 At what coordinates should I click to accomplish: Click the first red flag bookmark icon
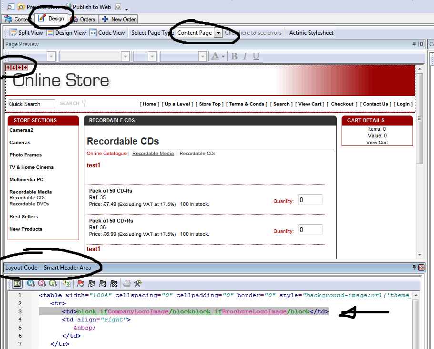(80, 283)
